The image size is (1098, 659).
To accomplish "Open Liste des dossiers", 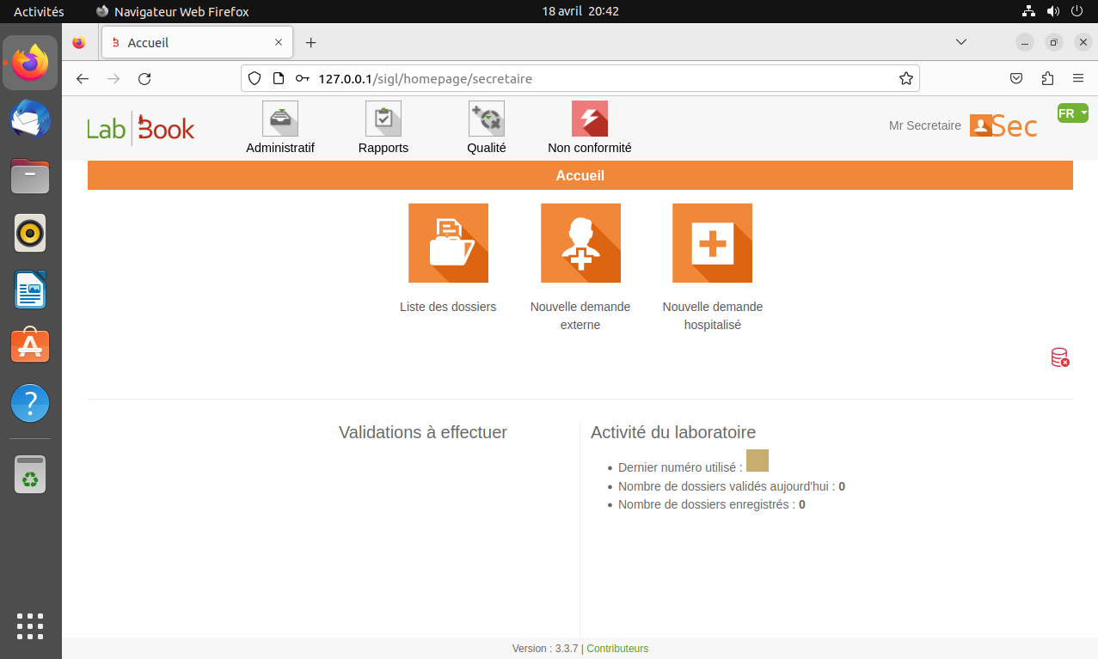I will point(448,242).
